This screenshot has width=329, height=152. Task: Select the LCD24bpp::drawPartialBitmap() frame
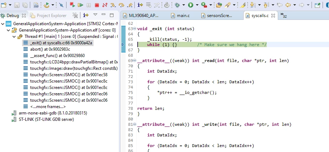pos(70,62)
